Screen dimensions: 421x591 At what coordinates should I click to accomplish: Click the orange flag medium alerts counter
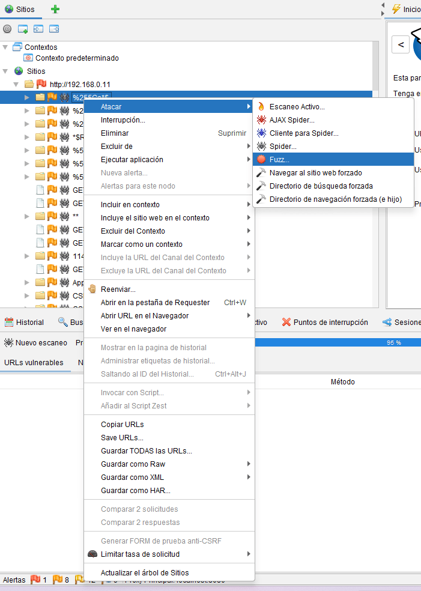[x=58, y=580]
